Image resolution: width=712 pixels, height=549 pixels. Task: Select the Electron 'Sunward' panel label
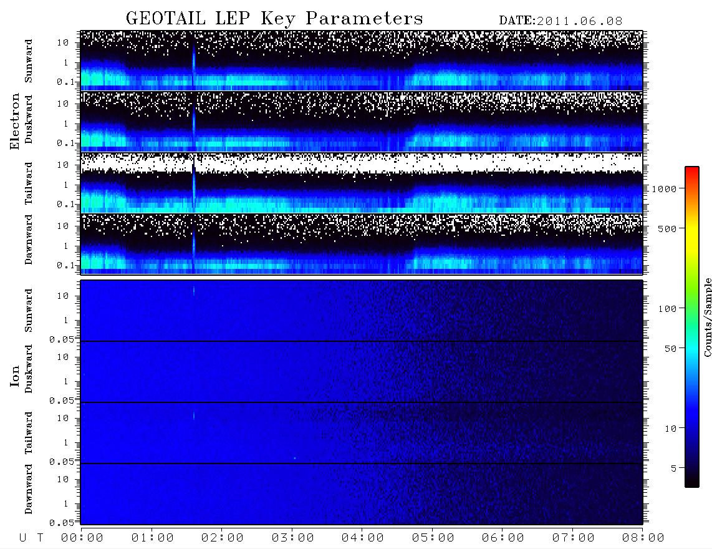[x=29, y=61]
